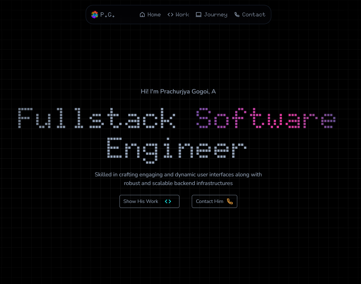Image resolution: width=361 pixels, height=284 pixels.
Task: Click the Show His Work button
Action: pos(149,201)
